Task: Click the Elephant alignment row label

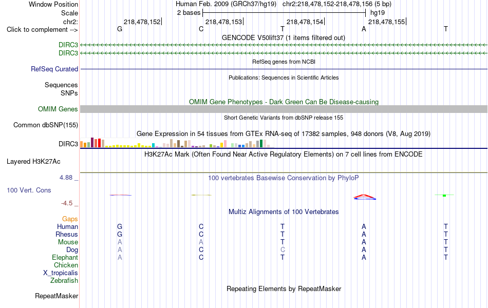Action: click(65, 257)
